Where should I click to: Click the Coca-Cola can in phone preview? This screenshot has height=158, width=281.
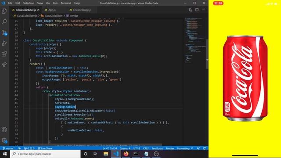(245, 78)
